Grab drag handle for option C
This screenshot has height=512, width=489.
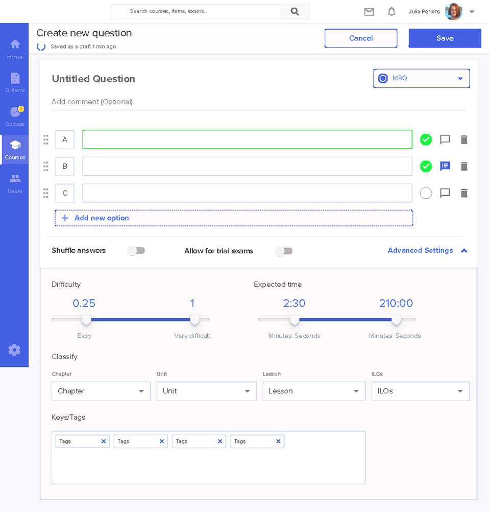46,193
